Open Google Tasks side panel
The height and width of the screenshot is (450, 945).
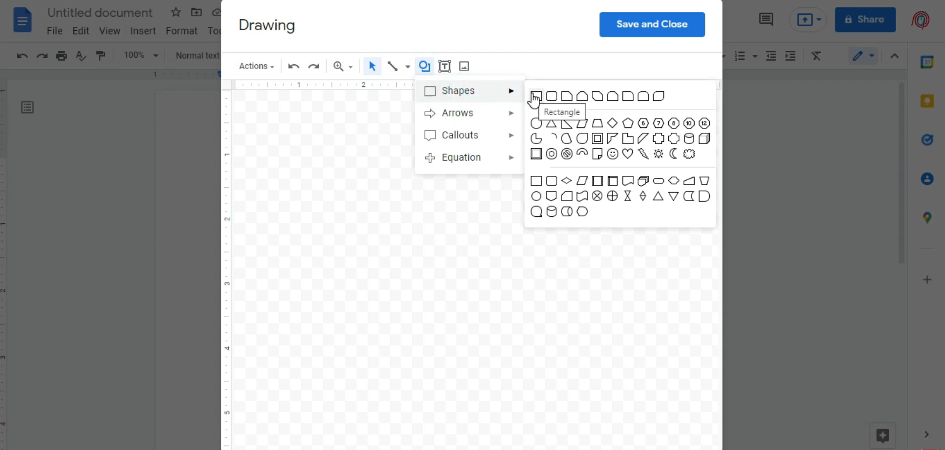tap(927, 140)
